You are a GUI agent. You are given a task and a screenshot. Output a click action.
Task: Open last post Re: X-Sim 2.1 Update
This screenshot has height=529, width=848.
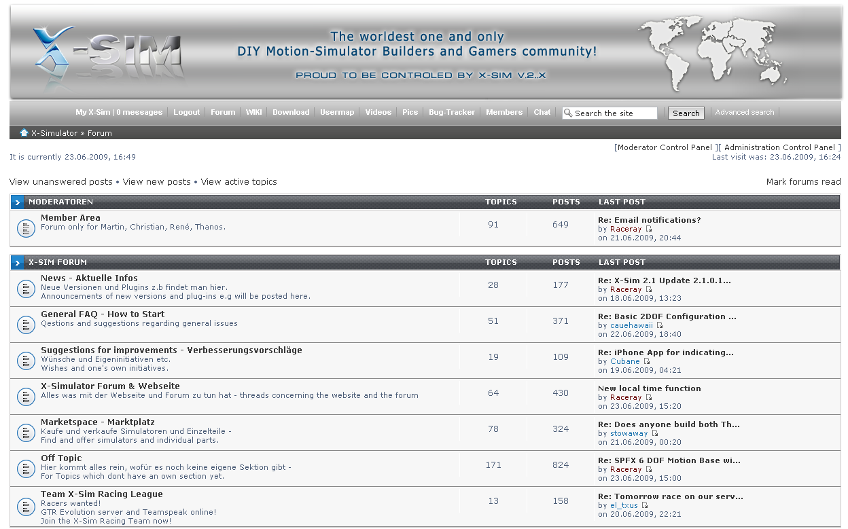[665, 280]
